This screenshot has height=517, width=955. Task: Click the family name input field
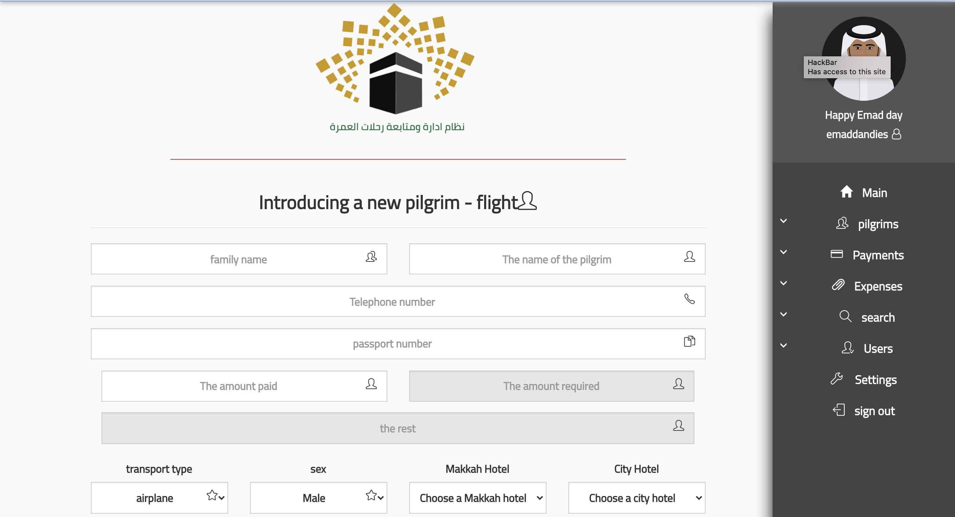coord(238,259)
